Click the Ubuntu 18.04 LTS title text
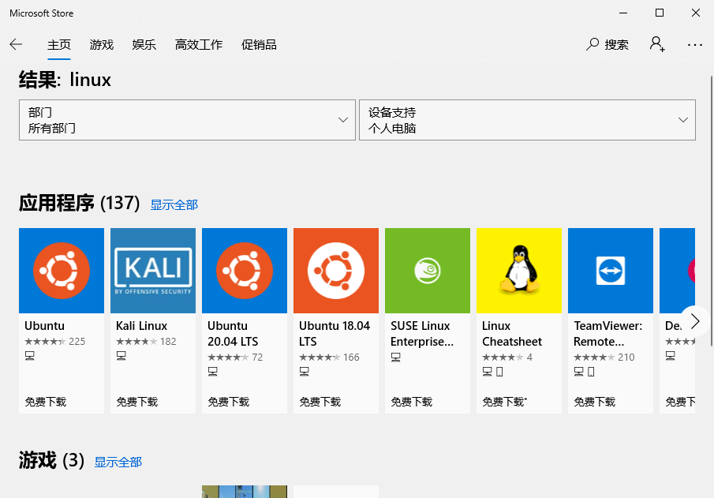Screen dimensions: 714x498 click(335, 334)
